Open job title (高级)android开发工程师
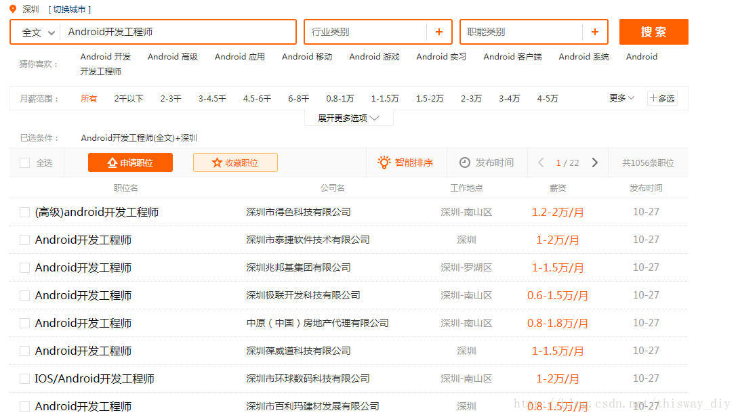 click(96, 213)
